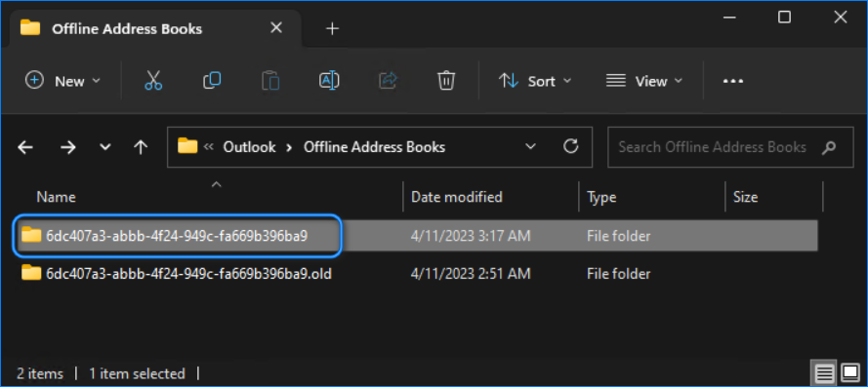Go up one folder level arrow
This screenshot has height=387, width=868.
pos(142,147)
